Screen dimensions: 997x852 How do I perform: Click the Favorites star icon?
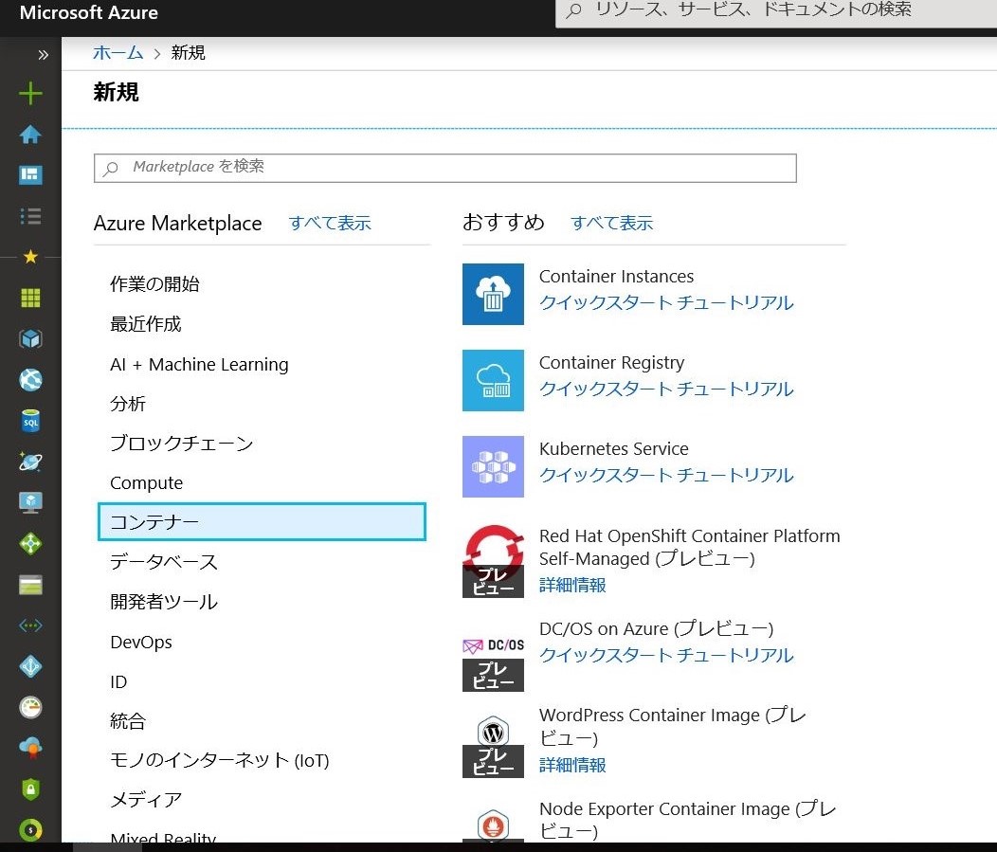[x=30, y=256]
